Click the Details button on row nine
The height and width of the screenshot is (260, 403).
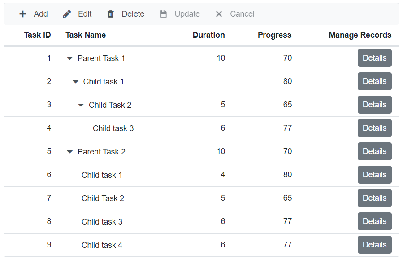tap(374, 245)
